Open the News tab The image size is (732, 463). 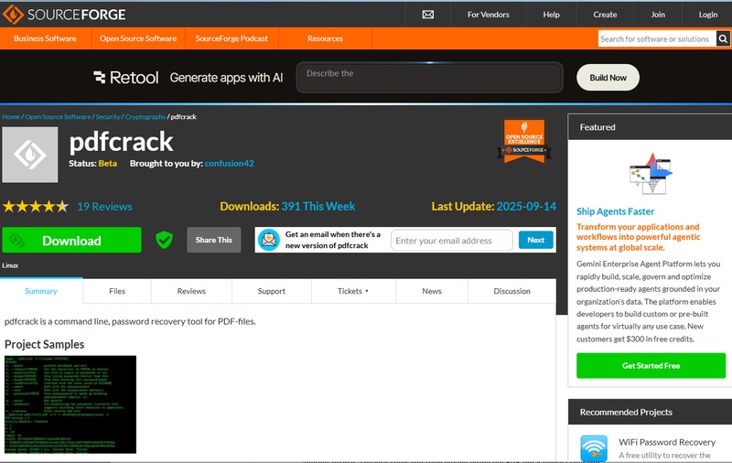point(432,291)
